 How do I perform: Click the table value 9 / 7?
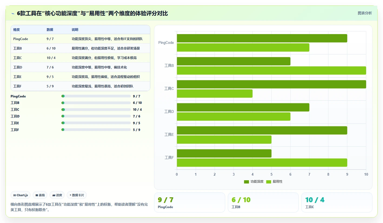pyautogui.click(x=50, y=39)
